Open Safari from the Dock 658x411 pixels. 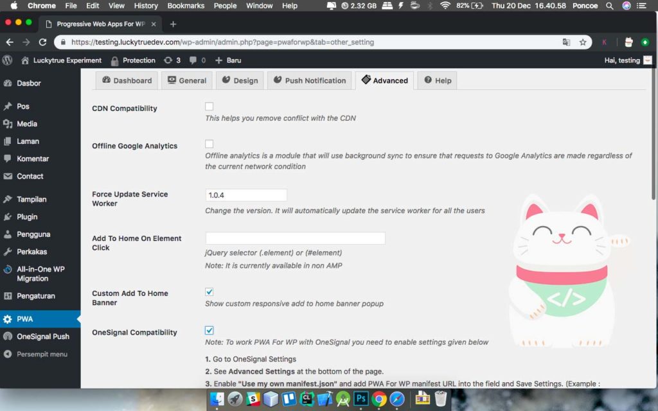397,399
